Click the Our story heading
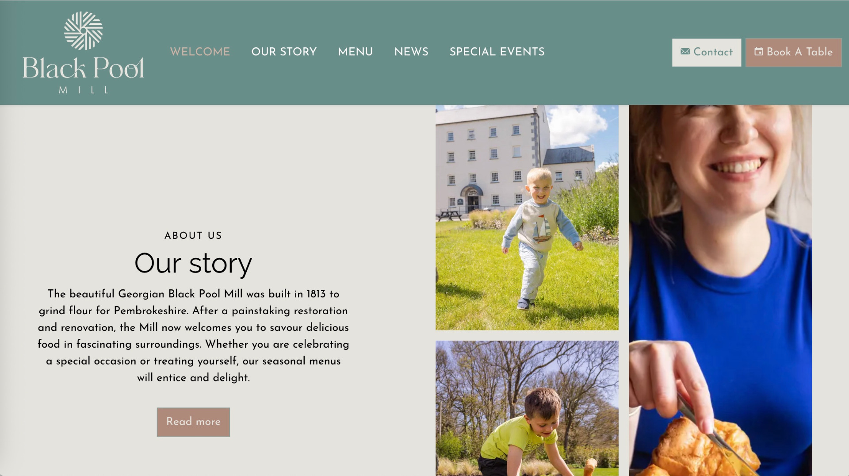Viewport: 849px width, 476px height. click(x=193, y=264)
